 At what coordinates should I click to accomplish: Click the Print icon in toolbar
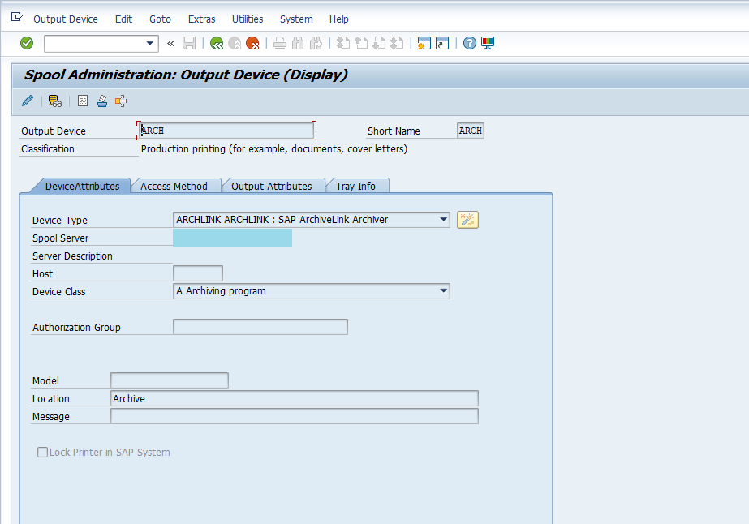coord(280,44)
